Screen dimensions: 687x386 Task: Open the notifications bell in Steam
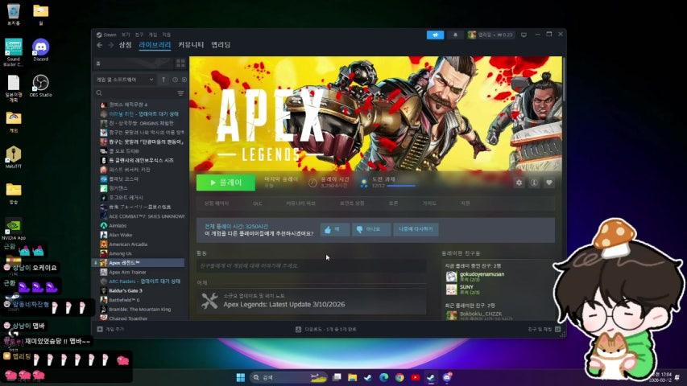(455, 35)
